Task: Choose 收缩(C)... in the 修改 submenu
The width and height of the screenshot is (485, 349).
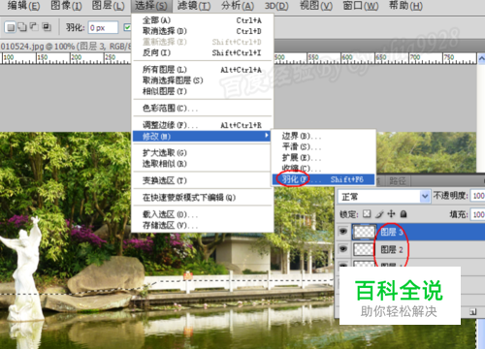Action: point(323,169)
